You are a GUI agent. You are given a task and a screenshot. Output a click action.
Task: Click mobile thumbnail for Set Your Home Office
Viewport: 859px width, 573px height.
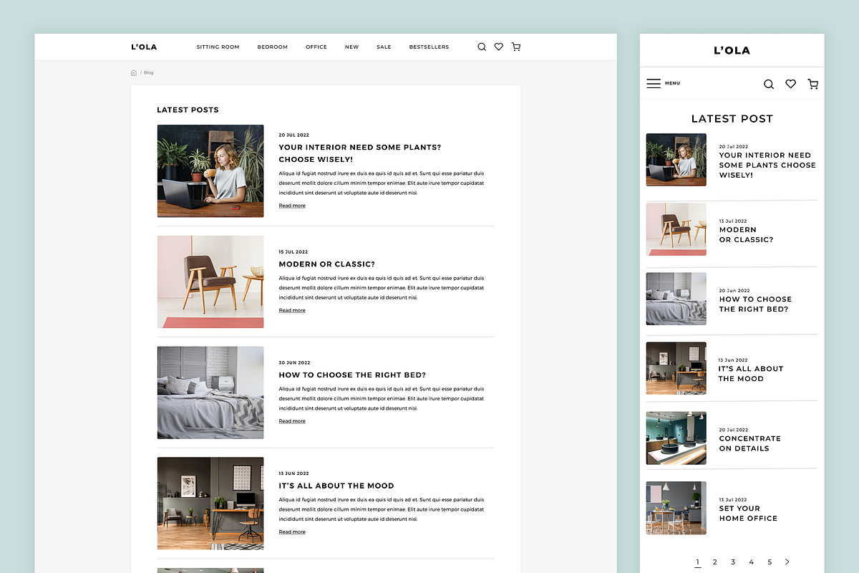(x=676, y=508)
